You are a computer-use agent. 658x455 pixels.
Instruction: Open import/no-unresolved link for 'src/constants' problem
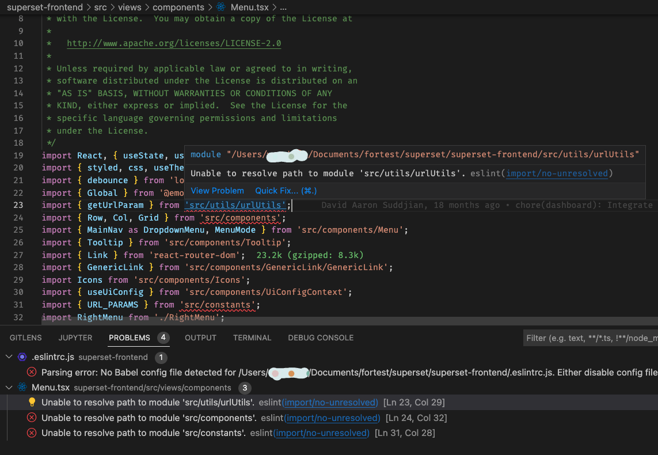[x=321, y=433]
